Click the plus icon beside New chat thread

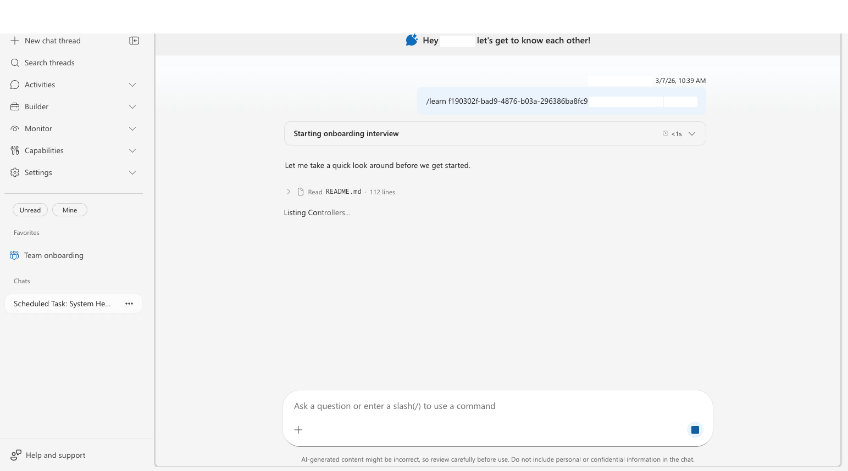coord(15,41)
